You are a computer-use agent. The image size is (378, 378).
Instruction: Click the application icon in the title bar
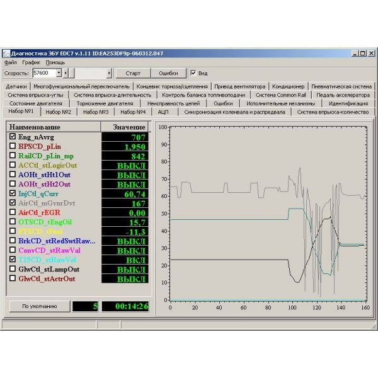(x=6, y=54)
